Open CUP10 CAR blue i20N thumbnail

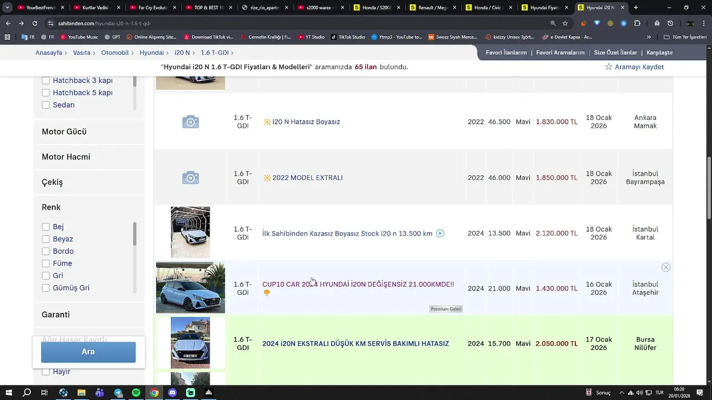(190, 288)
